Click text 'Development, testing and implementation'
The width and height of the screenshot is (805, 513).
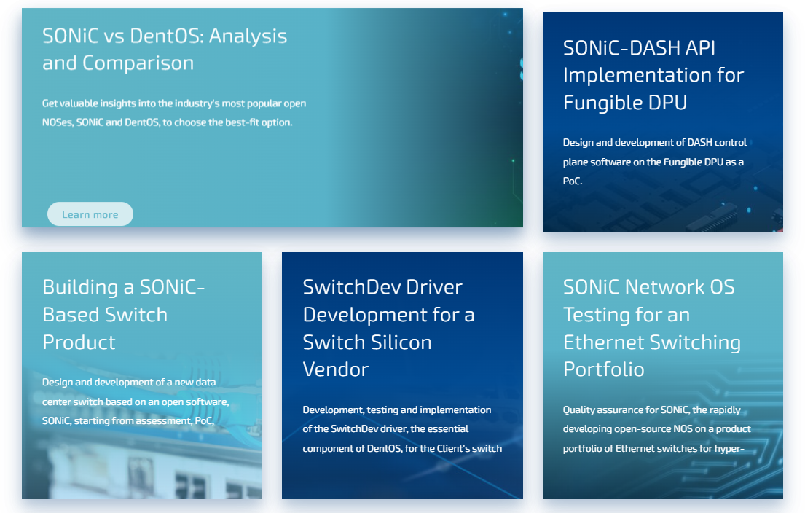pyautogui.click(x=397, y=410)
